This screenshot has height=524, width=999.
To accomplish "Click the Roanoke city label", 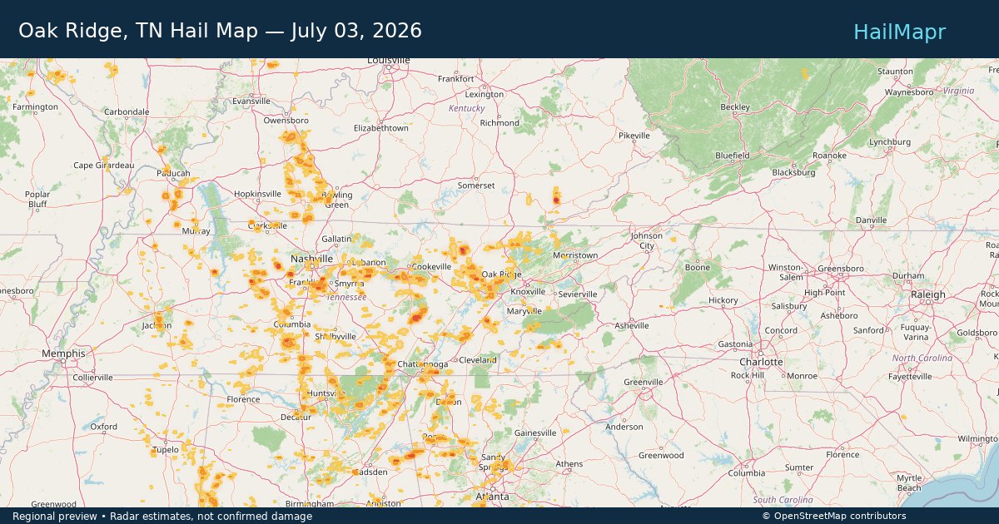I will (x=829, y=156).
